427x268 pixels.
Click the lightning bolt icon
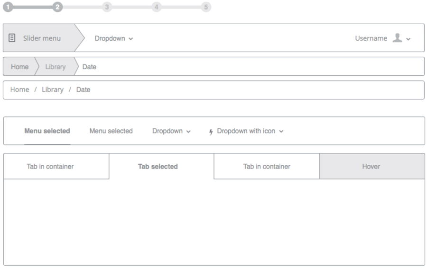click(211, 132)
